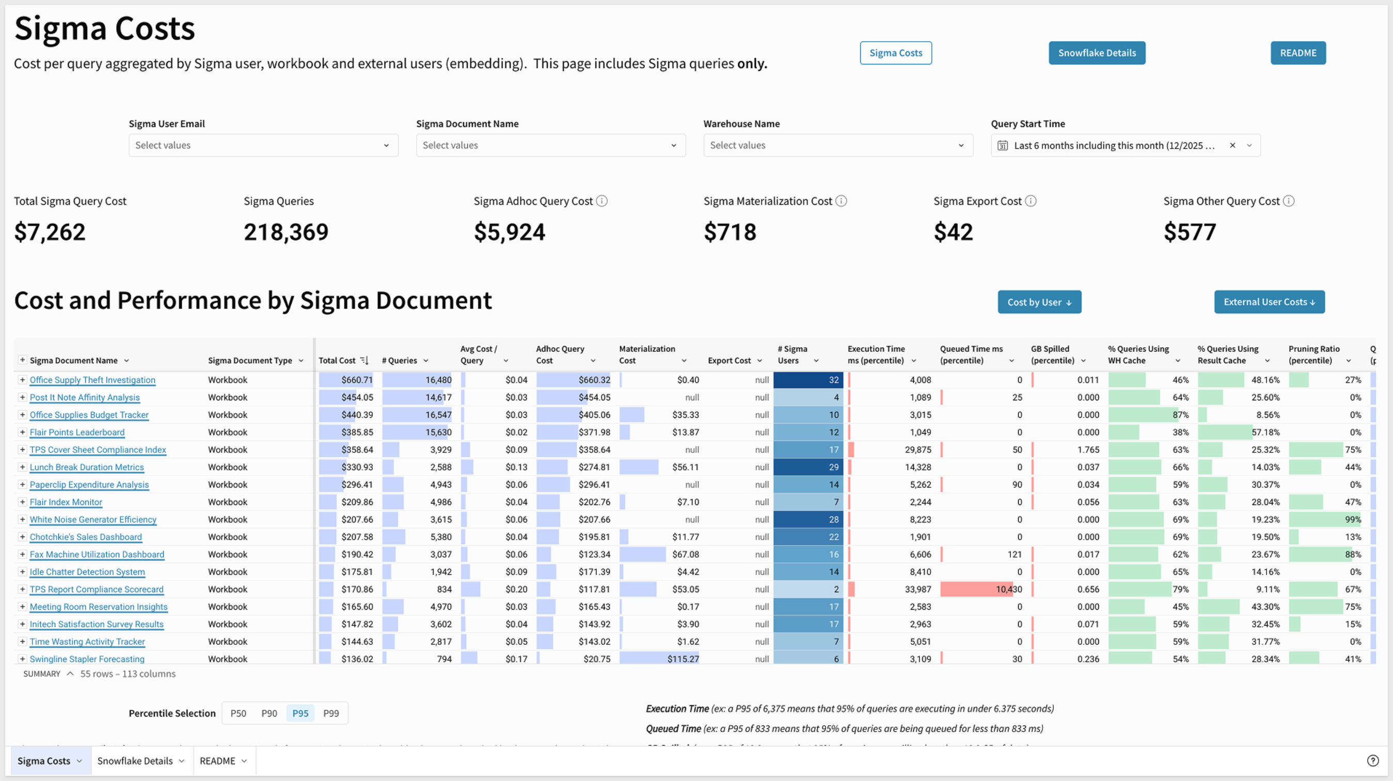
Task: Click calendar icon in Query Start Time filter
Action: pyautogui.click(x=1003, y=145)
